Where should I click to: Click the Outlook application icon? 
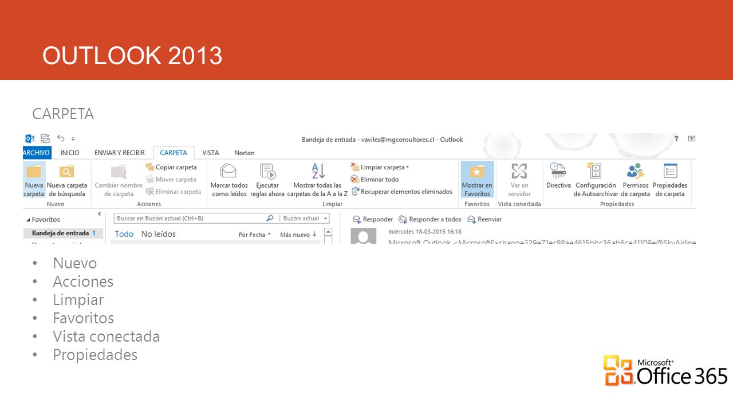(x=30, y=138)
